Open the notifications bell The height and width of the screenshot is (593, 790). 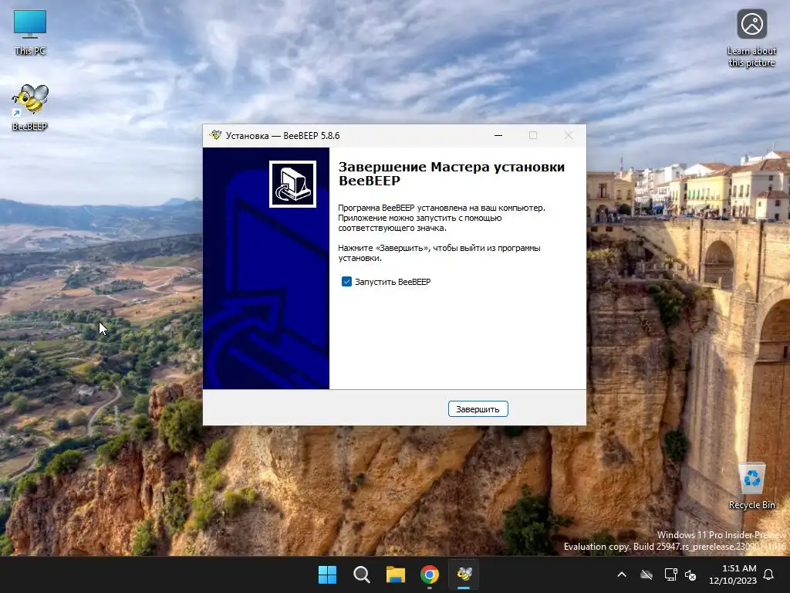(x=769, y=574)
